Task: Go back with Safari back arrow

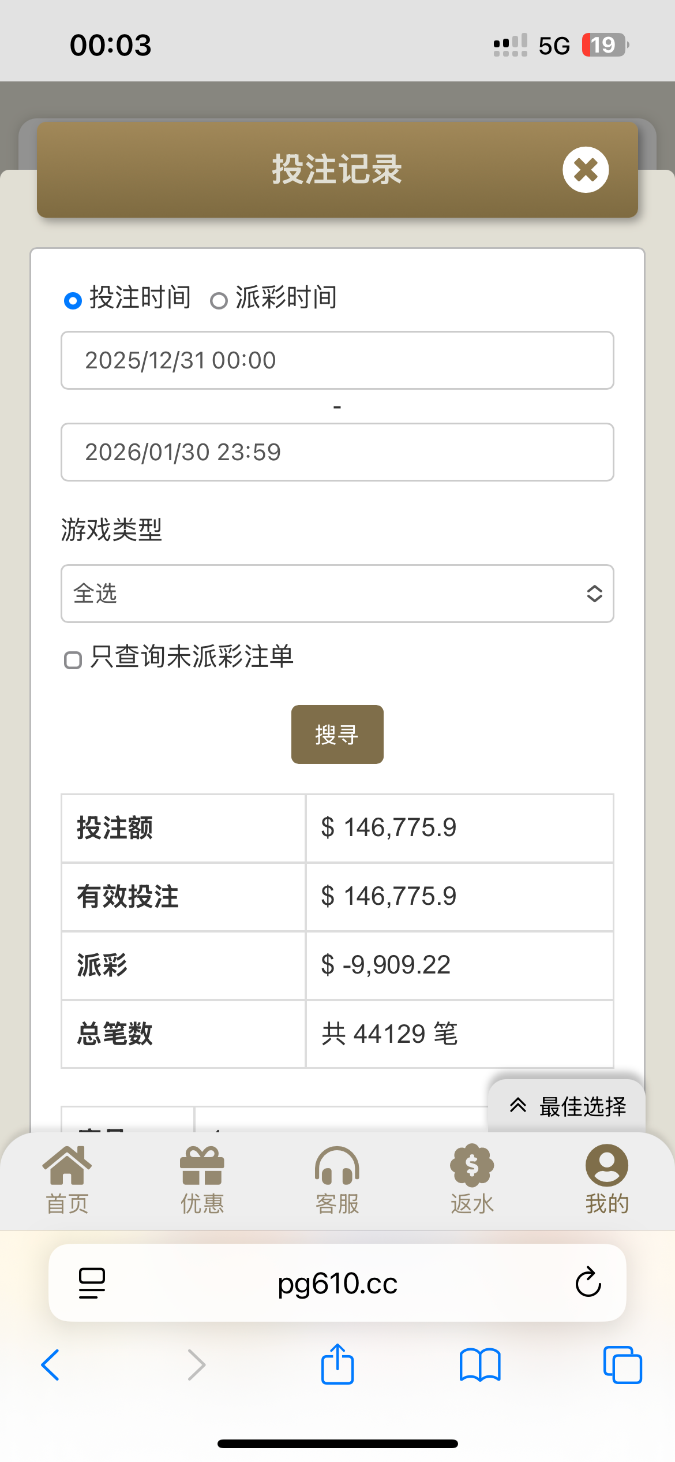Action: tap(51, 1365)
